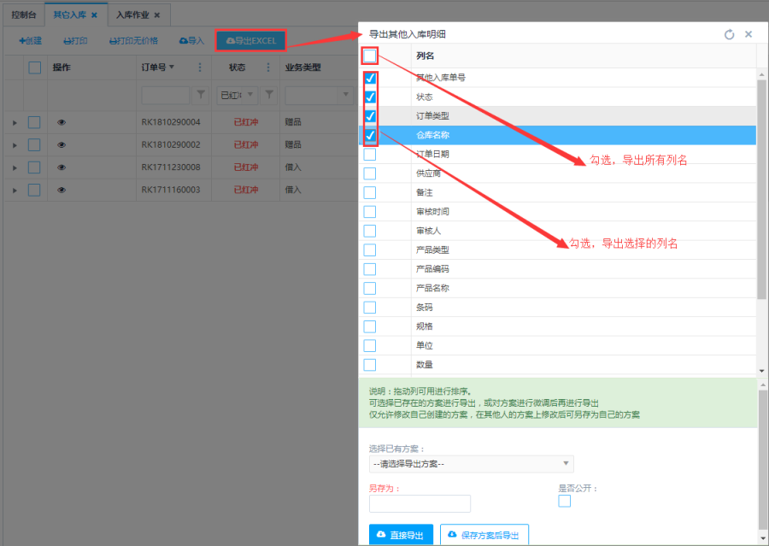Viewport: 769px width, 546px height.
Task: Click the 直接导出 button
Action: [401, 535]
